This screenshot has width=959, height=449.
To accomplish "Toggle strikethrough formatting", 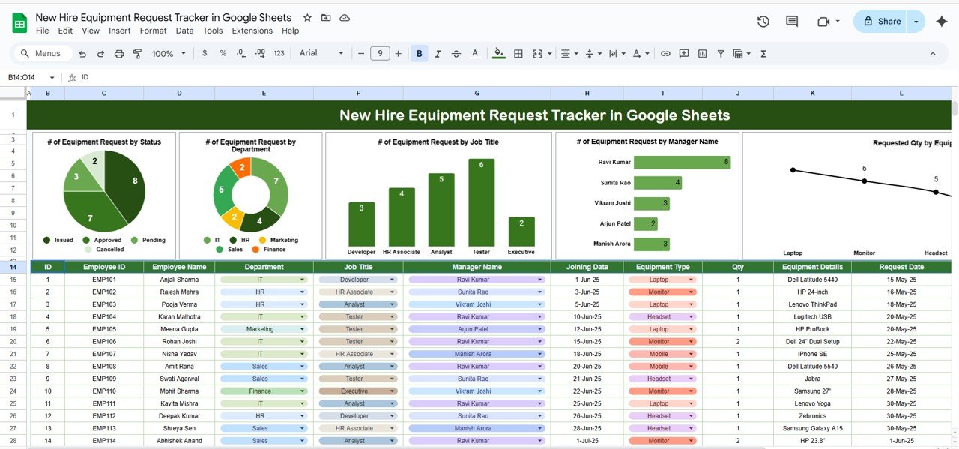I will (x=456, y=54).
